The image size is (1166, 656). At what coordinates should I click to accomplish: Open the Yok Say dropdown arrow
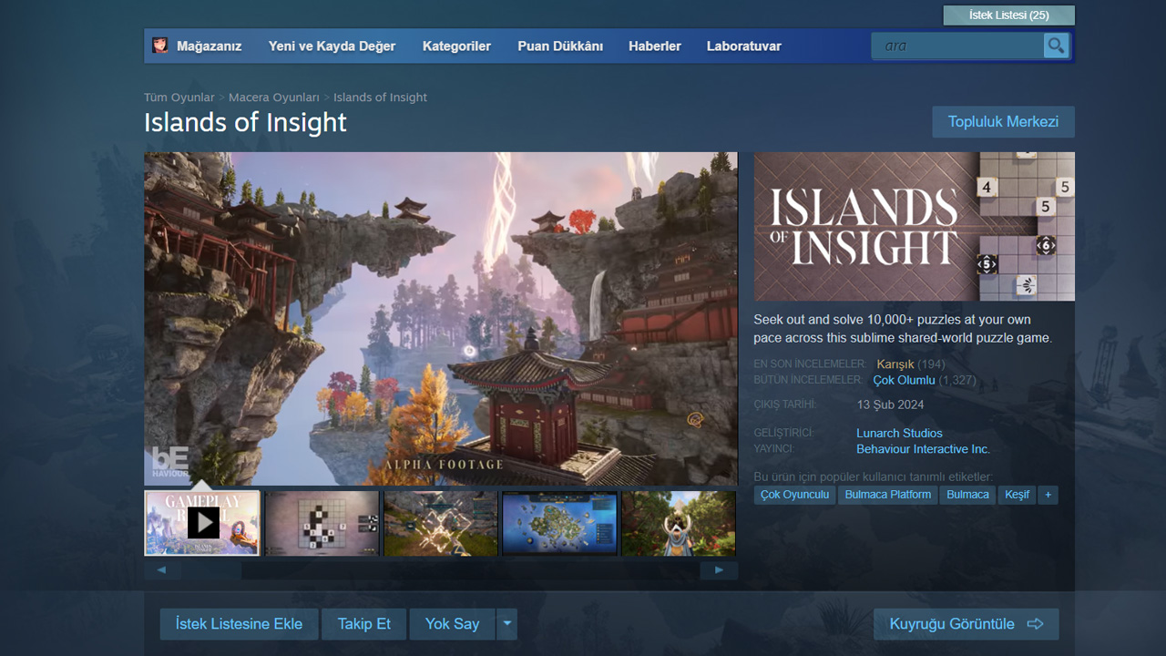pyautogui.click(x=507, y=624)
